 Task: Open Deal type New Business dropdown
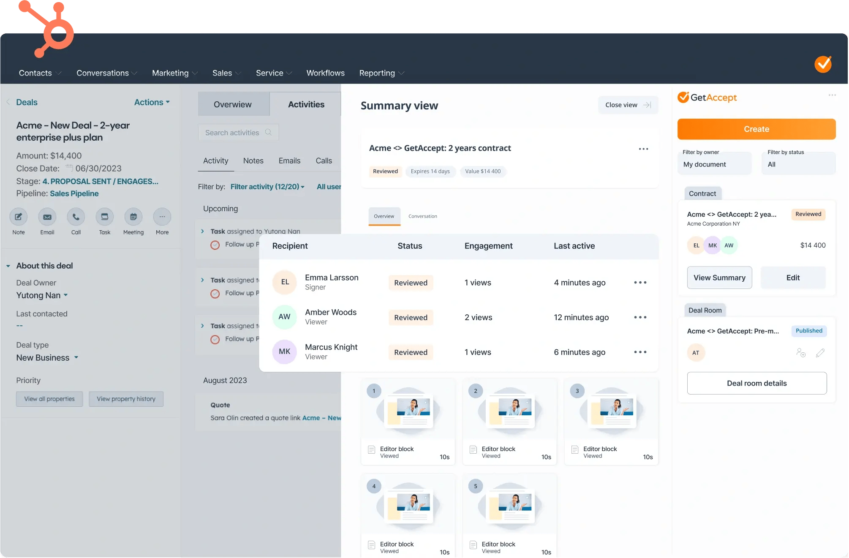[x=47, y=358]
